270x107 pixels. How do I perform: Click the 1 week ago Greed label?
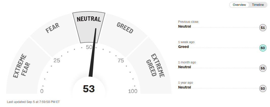[x=183, y=47]
